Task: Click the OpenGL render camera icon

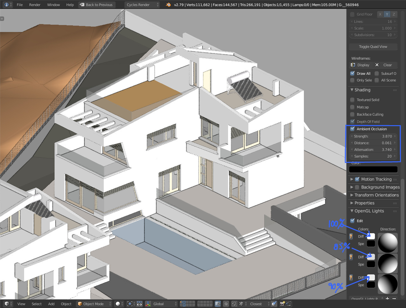Action: click(282, 304)
